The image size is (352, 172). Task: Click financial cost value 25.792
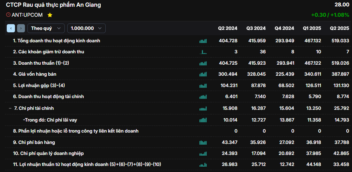pos(342,108)
